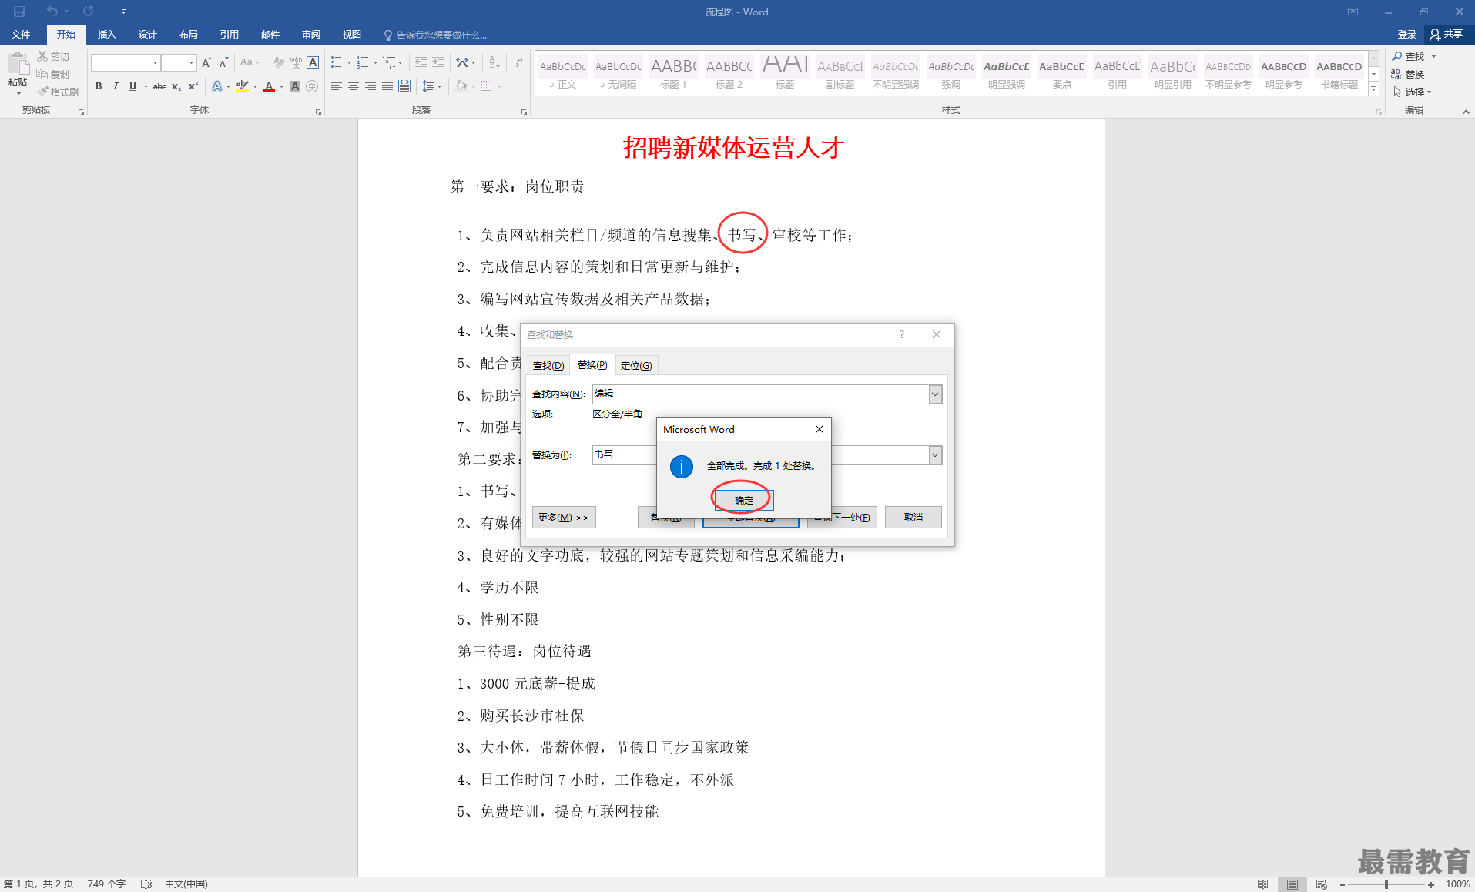Click the 查找内容 input field
This screenshot has height=892, width=1475.
760,394
